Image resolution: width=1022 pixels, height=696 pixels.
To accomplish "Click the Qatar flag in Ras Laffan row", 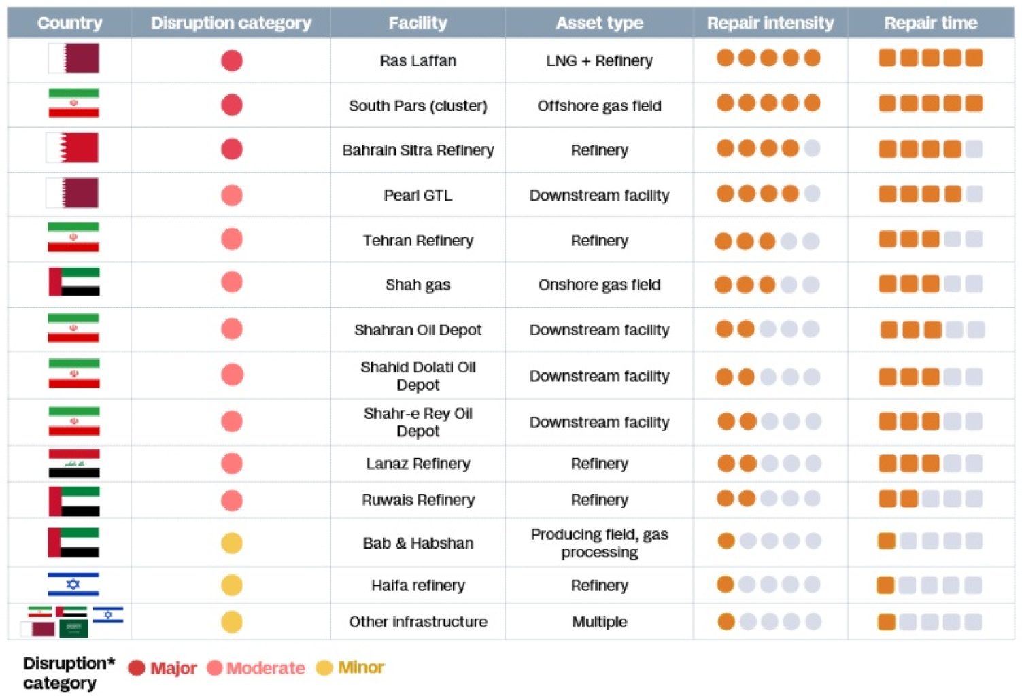I will [x=73, y=58].
